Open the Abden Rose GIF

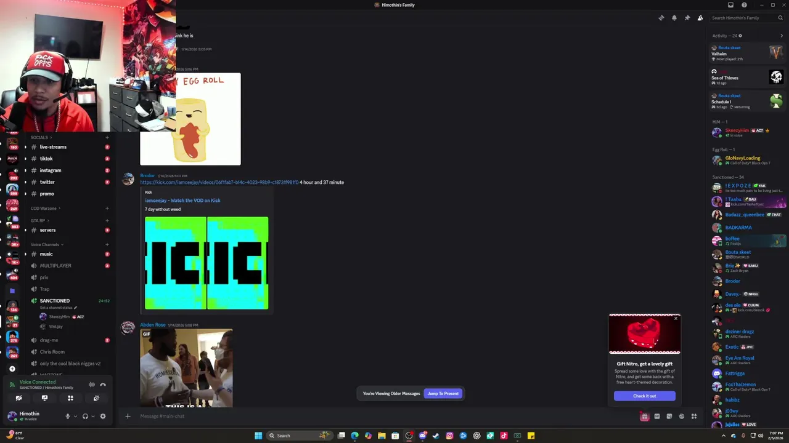point(186,368)
